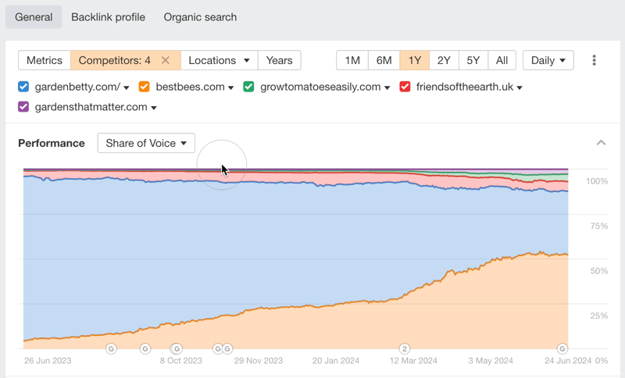
Task: Open the bestbees.com dropdown arrow
Action: click(x=231, y=87)
